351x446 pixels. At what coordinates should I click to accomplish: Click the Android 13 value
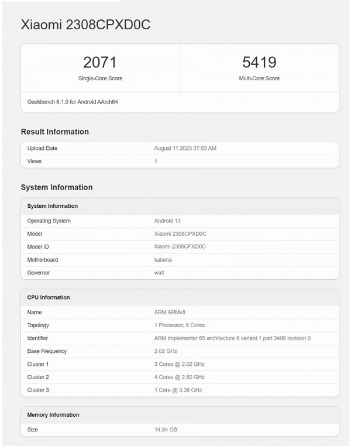click(167, 221)
